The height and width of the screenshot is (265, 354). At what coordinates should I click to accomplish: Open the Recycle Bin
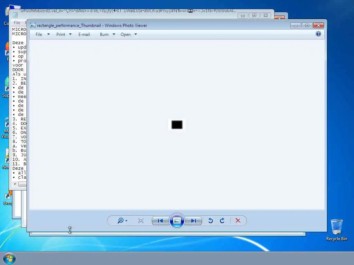tap(337, 230)
